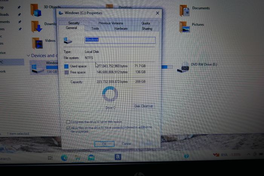Open the Downloads folder icon
Image resolution: width=264 pixels, height=176 pixels.
[36, 26]
